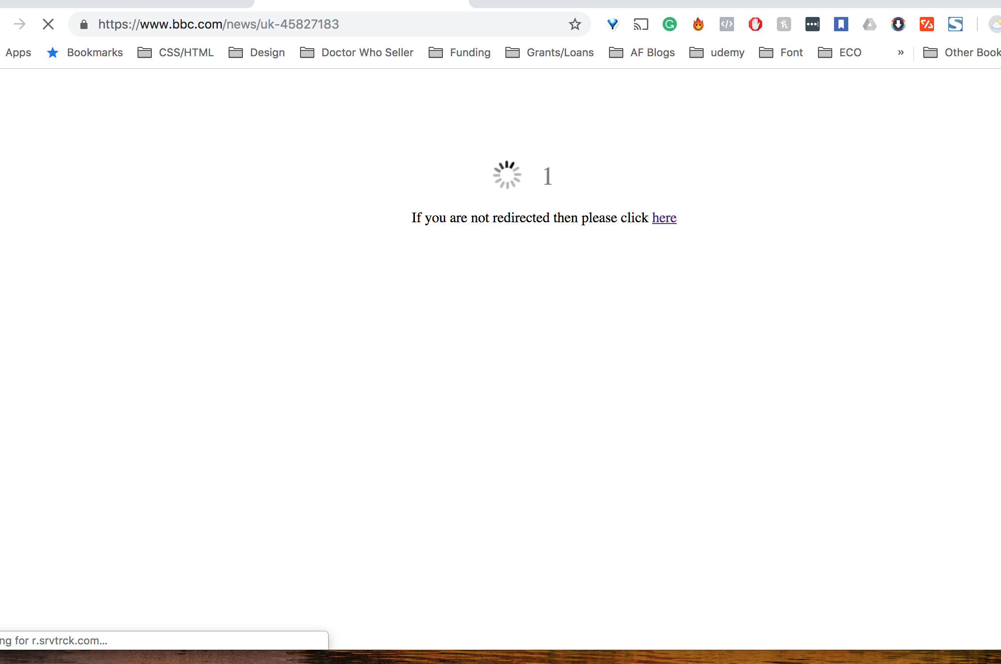This screenshot has height=664, width=1001.
Task: Bookmark this page with the star
Action: 575,24
